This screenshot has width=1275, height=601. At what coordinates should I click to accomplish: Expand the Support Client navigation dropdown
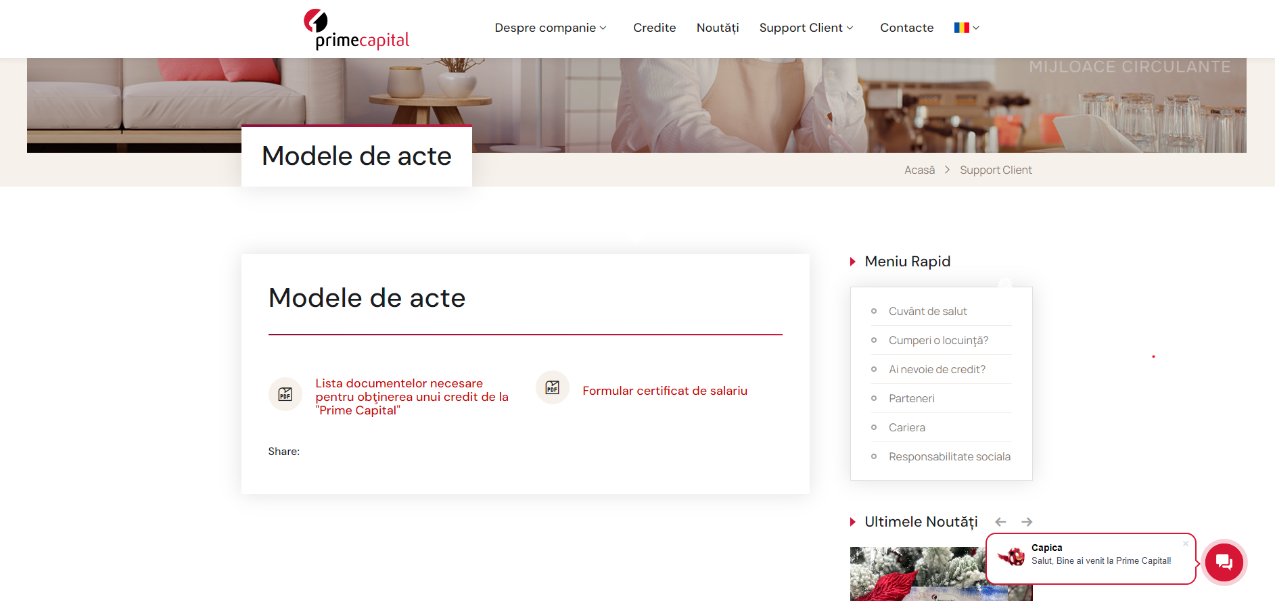point(806,28)
